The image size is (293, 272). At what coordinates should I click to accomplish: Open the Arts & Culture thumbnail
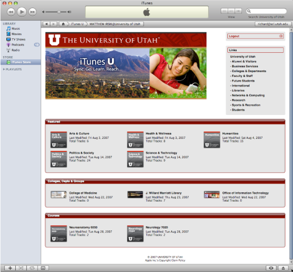pos(59,140)
